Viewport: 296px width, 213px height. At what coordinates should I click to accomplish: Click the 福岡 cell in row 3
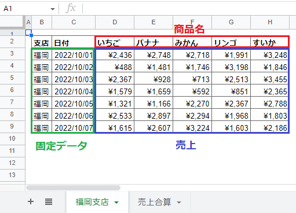pyautogui.click(x=42, y=54)
